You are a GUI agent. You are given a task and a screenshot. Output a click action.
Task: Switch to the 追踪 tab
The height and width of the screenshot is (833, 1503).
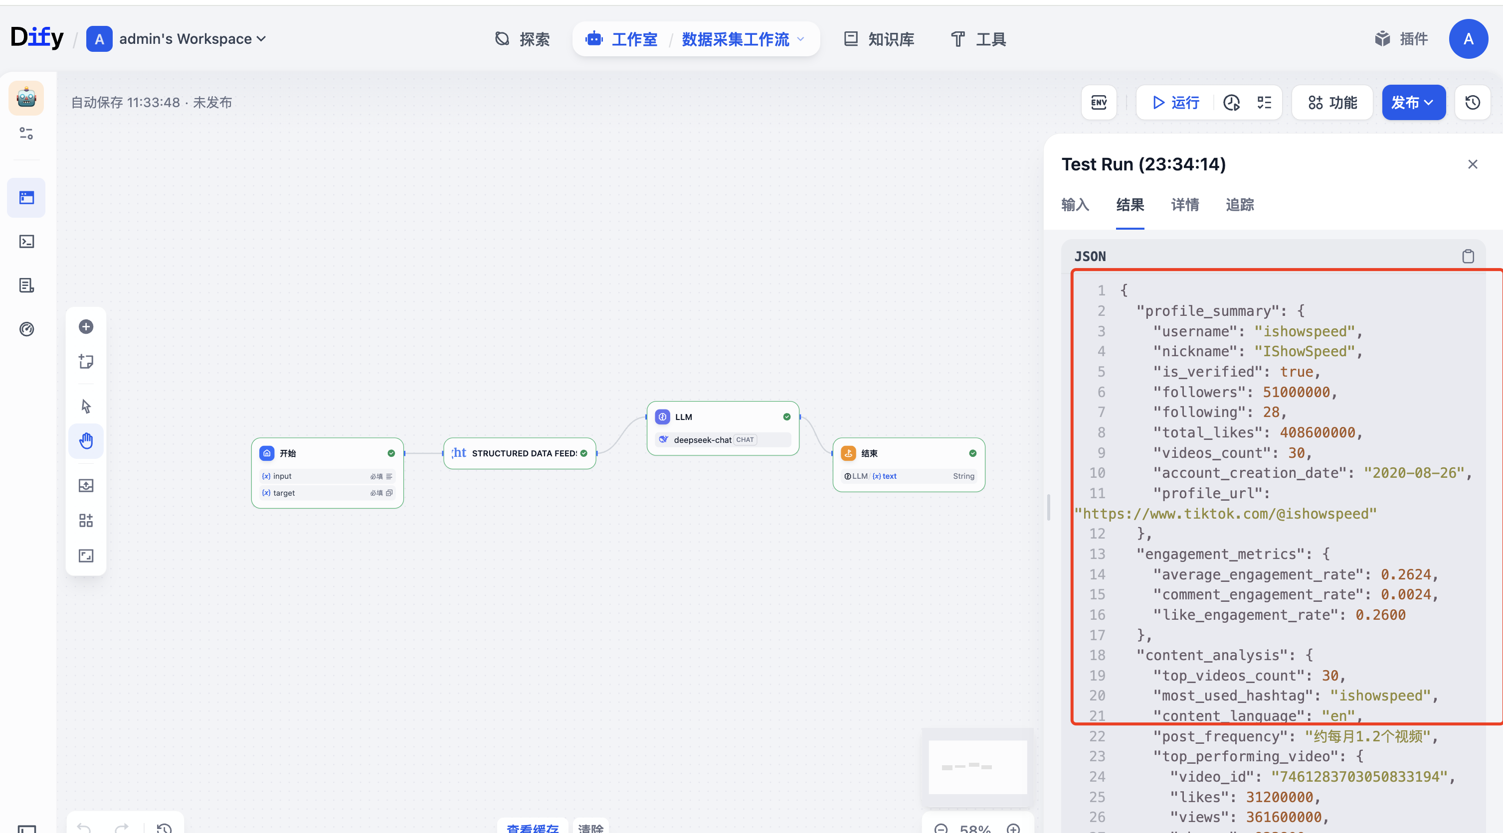click(x=1239, y=205)
